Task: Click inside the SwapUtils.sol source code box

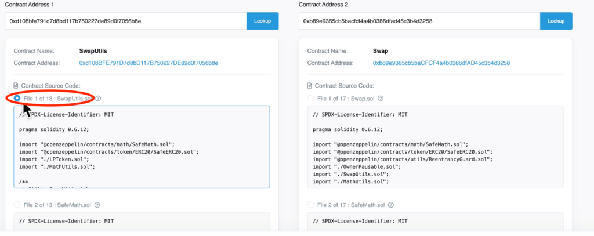Action: [142, 147]
